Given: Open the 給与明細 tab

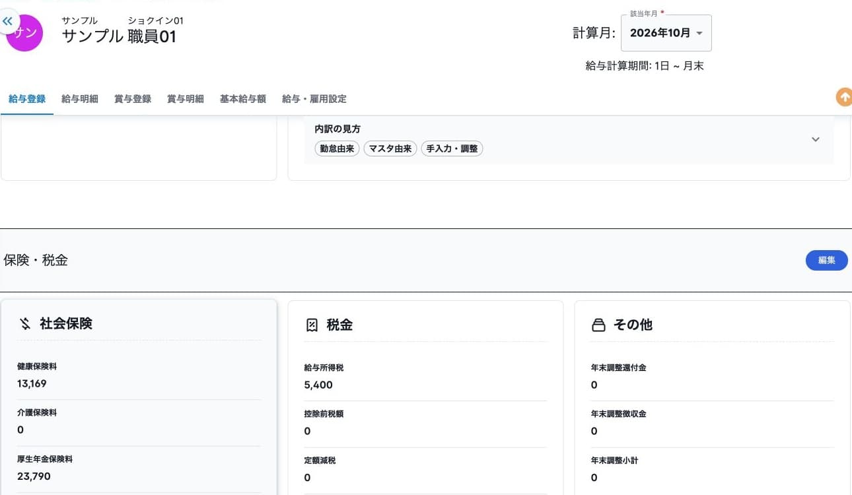Looking at the screenshot, I should [80, 99].
